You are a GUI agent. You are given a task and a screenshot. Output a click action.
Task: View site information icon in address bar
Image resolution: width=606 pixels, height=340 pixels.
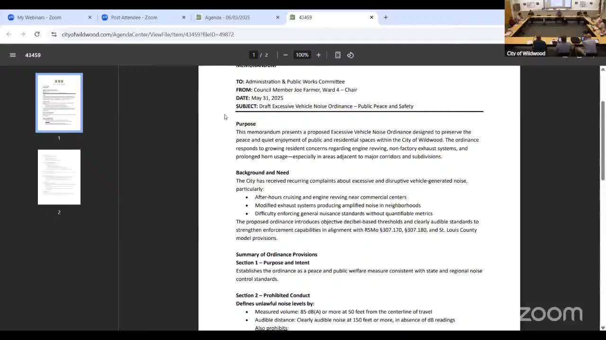pos(54,34)
